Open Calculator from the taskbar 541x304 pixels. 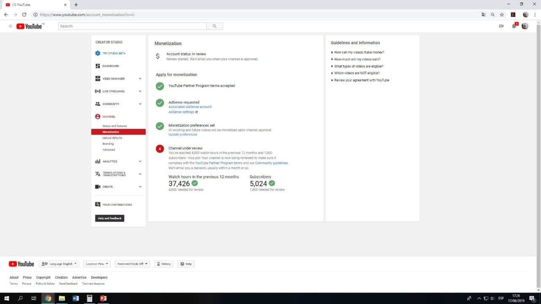(x=89, y=298)
